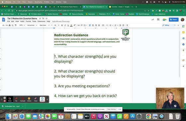Click the font size field
Image resolution: width=186 pixels, height=121 pixels.
[55, 25]
